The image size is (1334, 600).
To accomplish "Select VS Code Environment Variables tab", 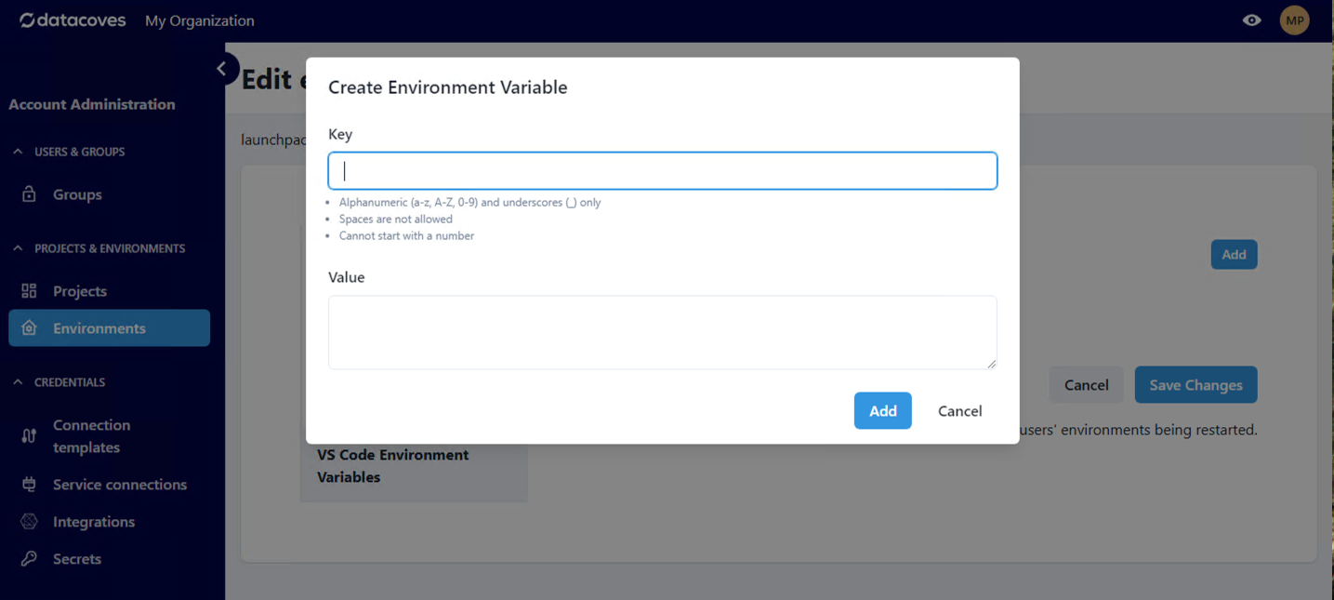I will 414,466.
